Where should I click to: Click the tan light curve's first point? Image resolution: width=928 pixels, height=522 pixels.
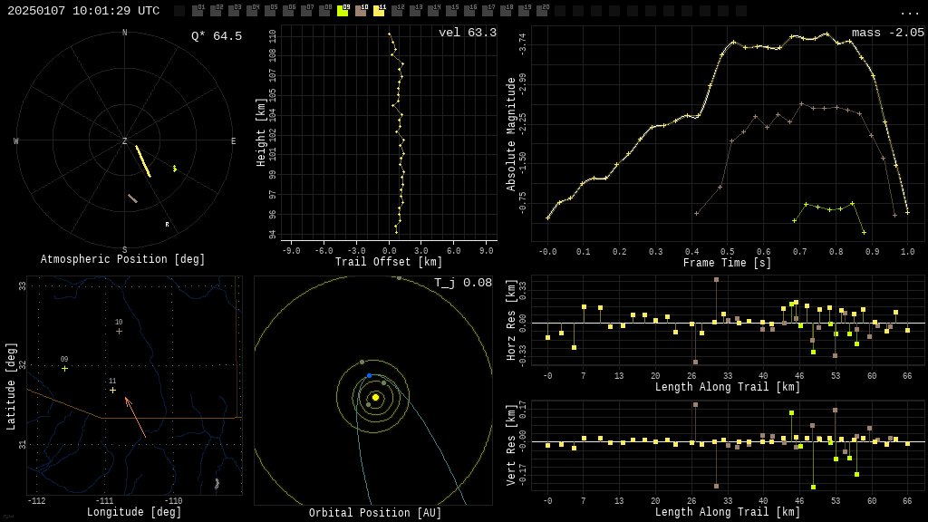click(697, 213)
